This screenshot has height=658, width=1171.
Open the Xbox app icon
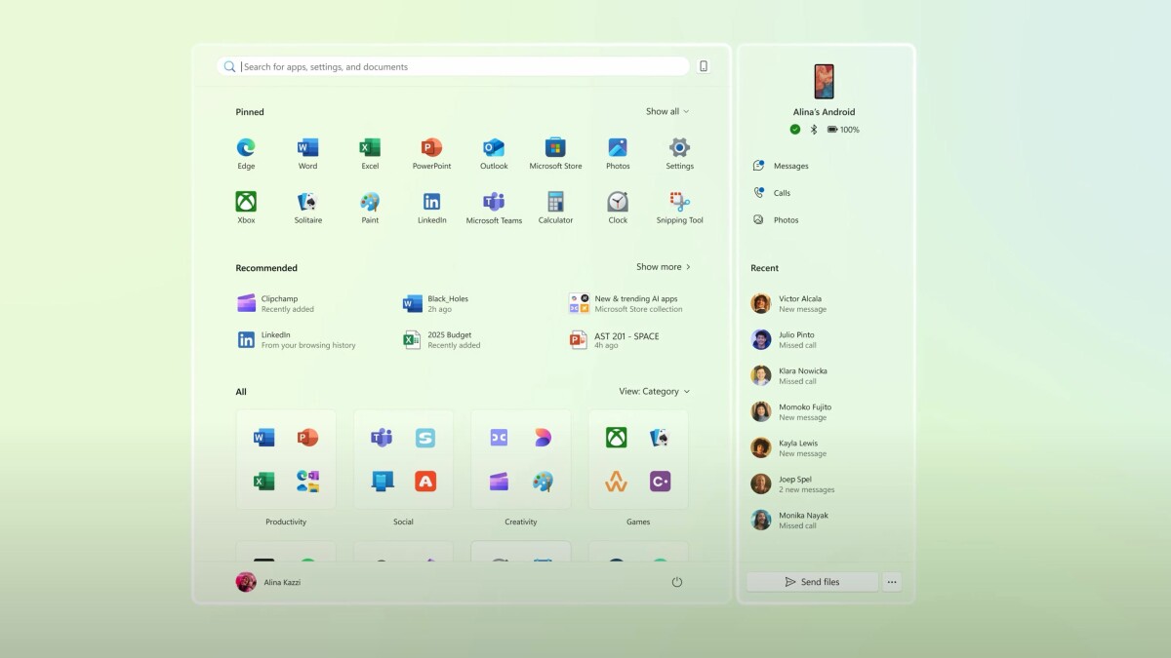click(x=246, y=202)
